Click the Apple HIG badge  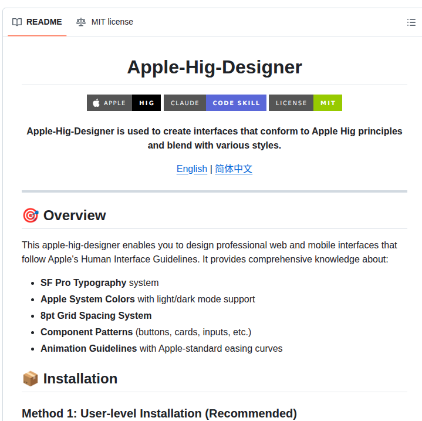[x=124, y=103]
